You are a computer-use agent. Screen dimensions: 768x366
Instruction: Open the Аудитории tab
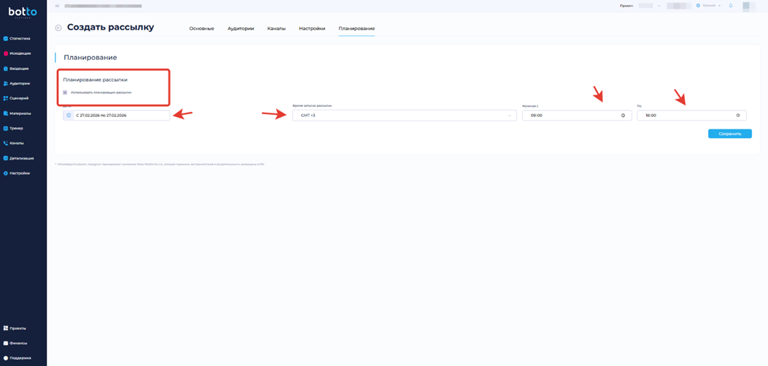[241, 29]
